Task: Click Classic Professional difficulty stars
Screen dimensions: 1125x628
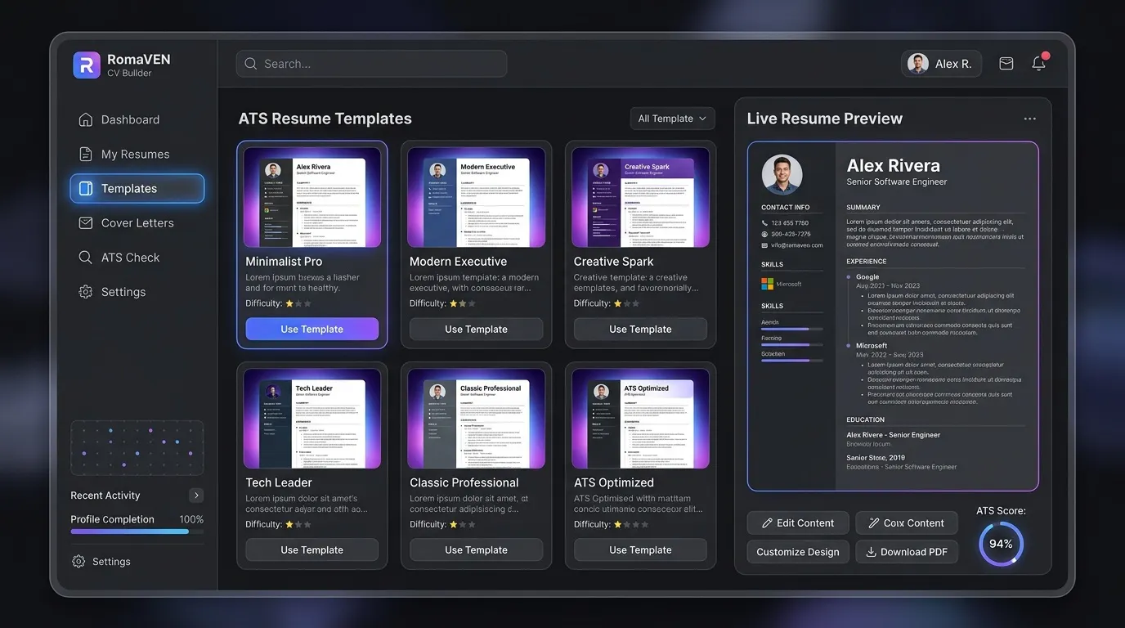Action: click(463, 524)
